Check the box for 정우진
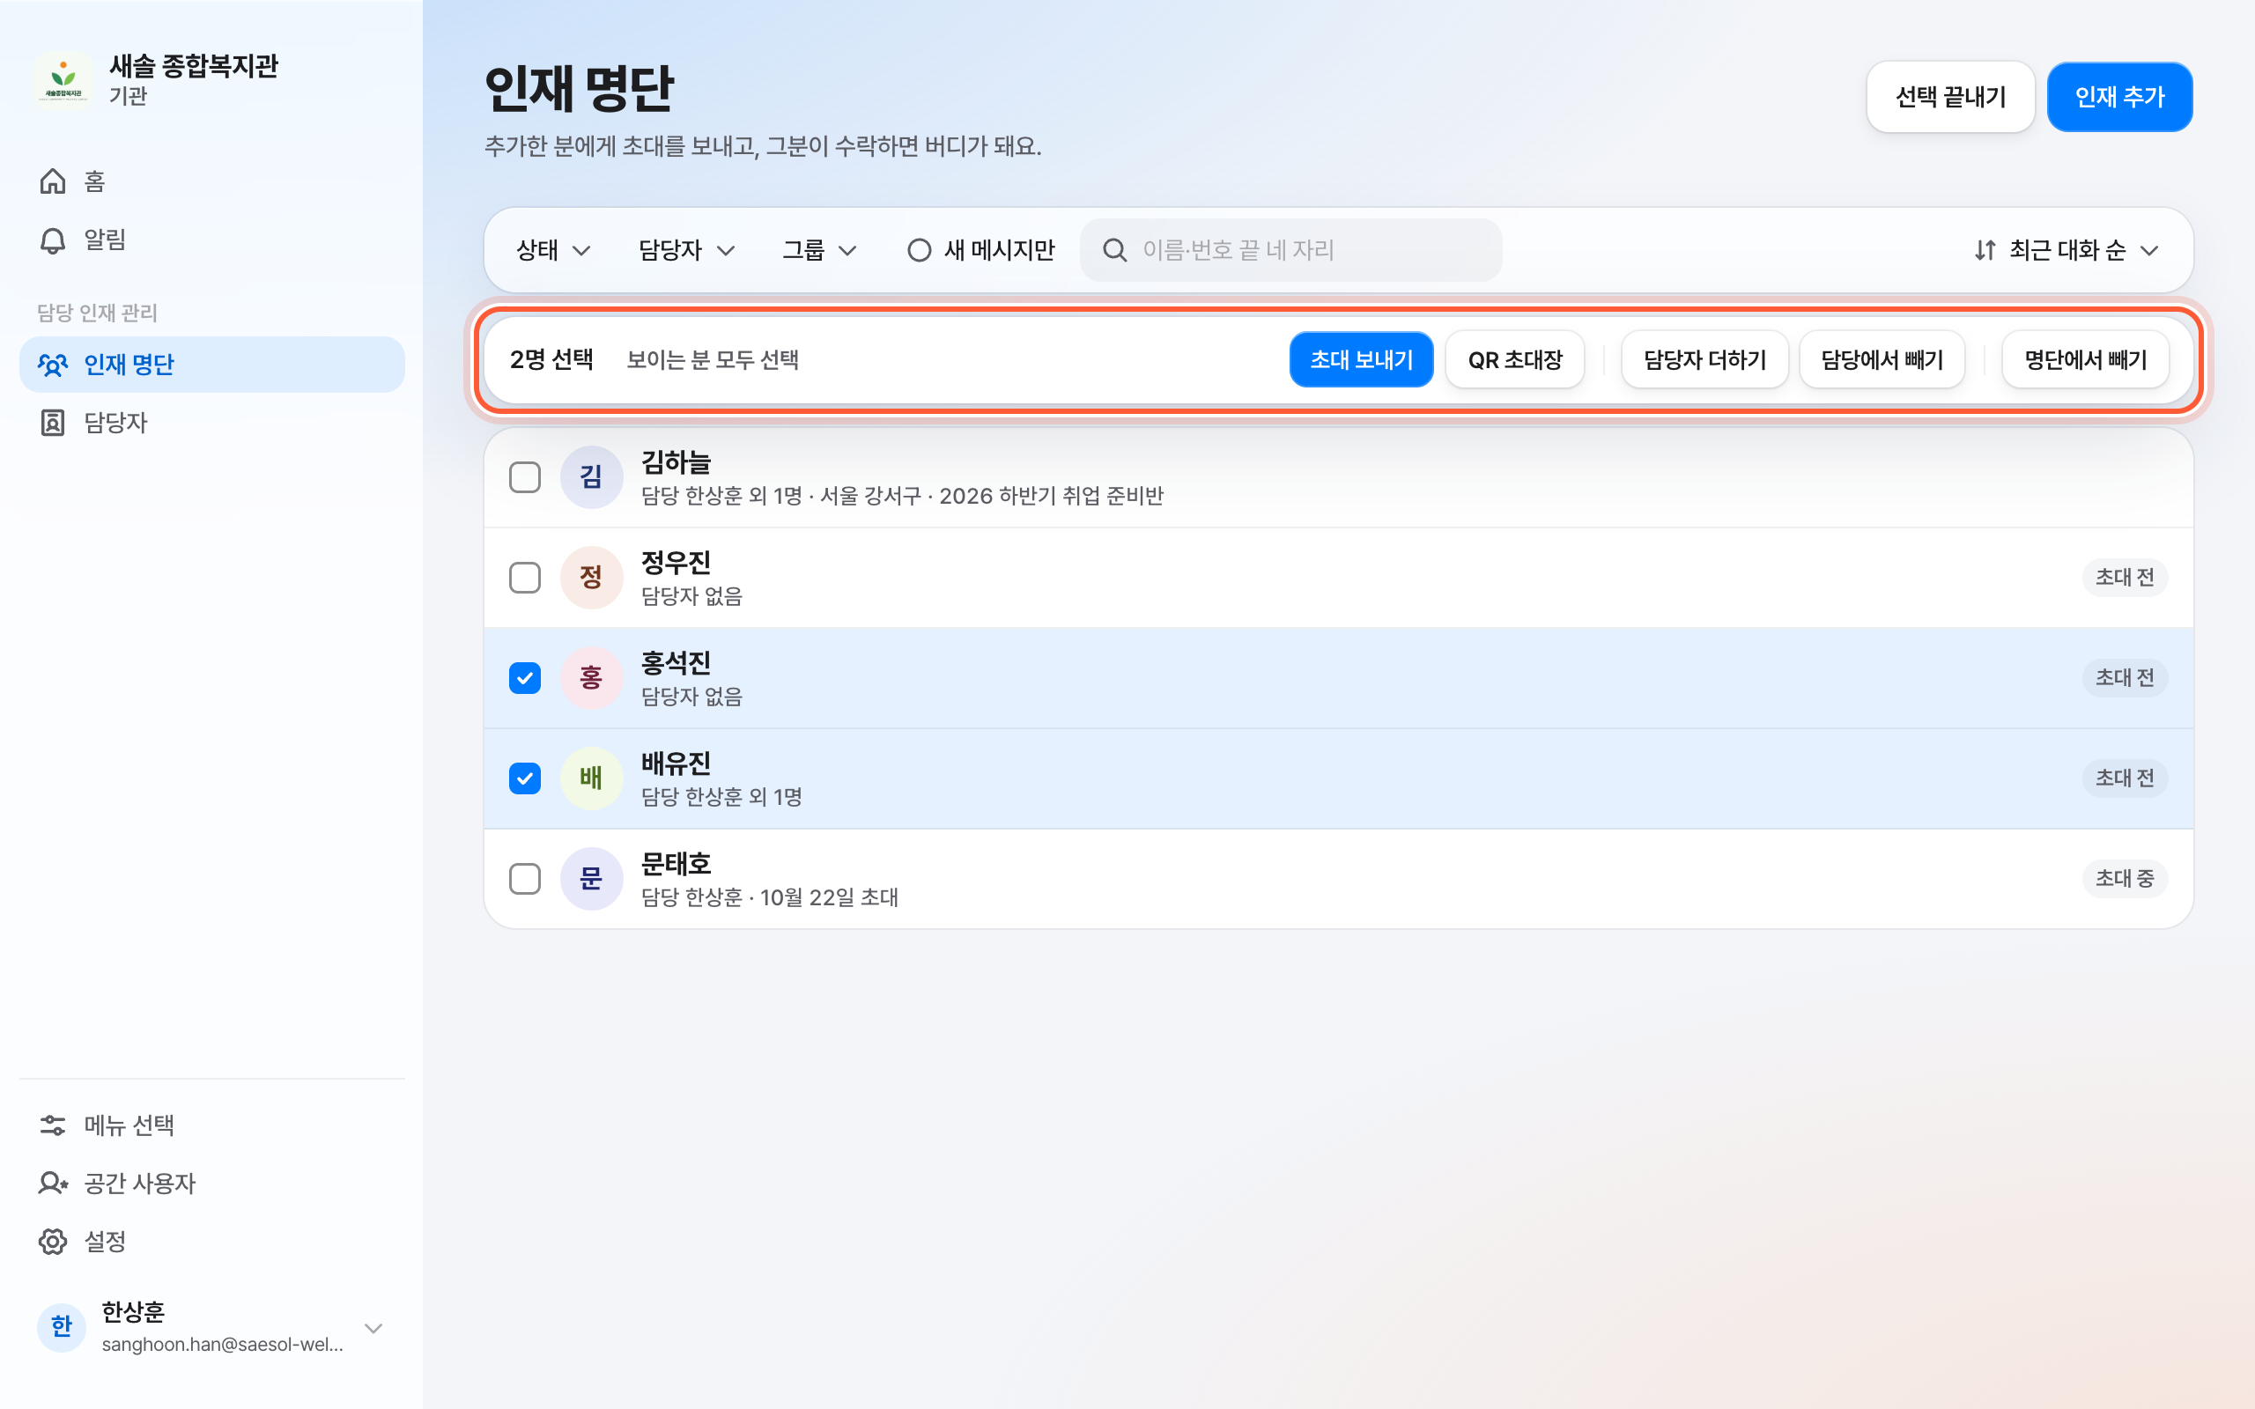Viewport: 2255px width, 1409px height. 525,578
